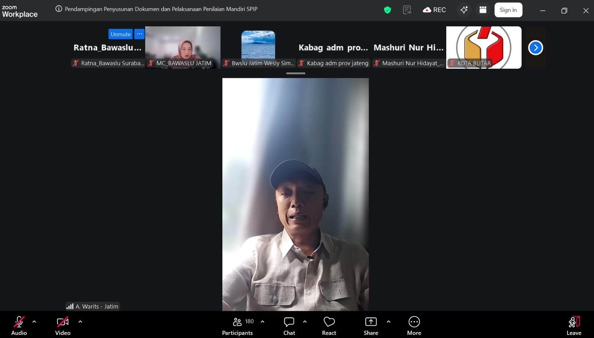Restore down the Zoom window
Viewport: 594px width, 338px height.
tap(564, 10)
